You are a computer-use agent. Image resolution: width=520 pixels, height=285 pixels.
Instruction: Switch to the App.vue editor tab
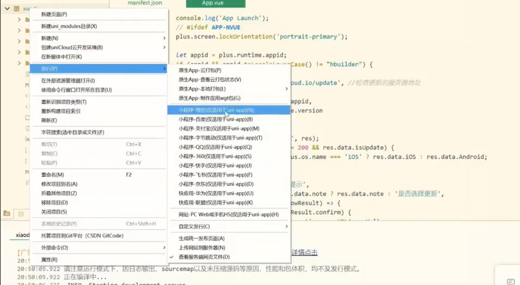(x=216, y=3)
